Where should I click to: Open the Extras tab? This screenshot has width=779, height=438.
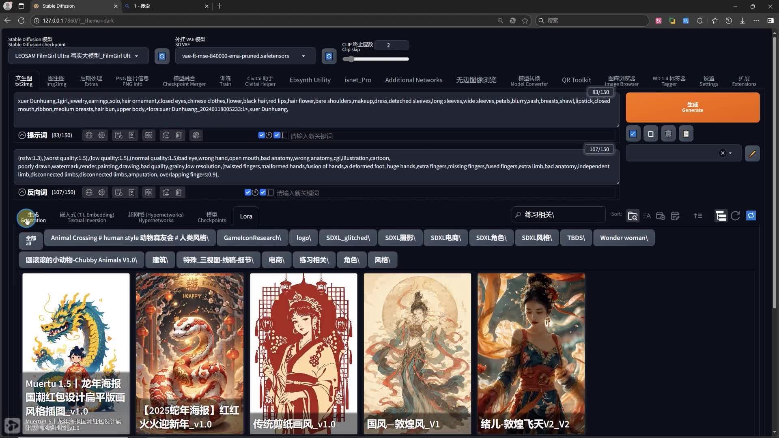point(91,81)
